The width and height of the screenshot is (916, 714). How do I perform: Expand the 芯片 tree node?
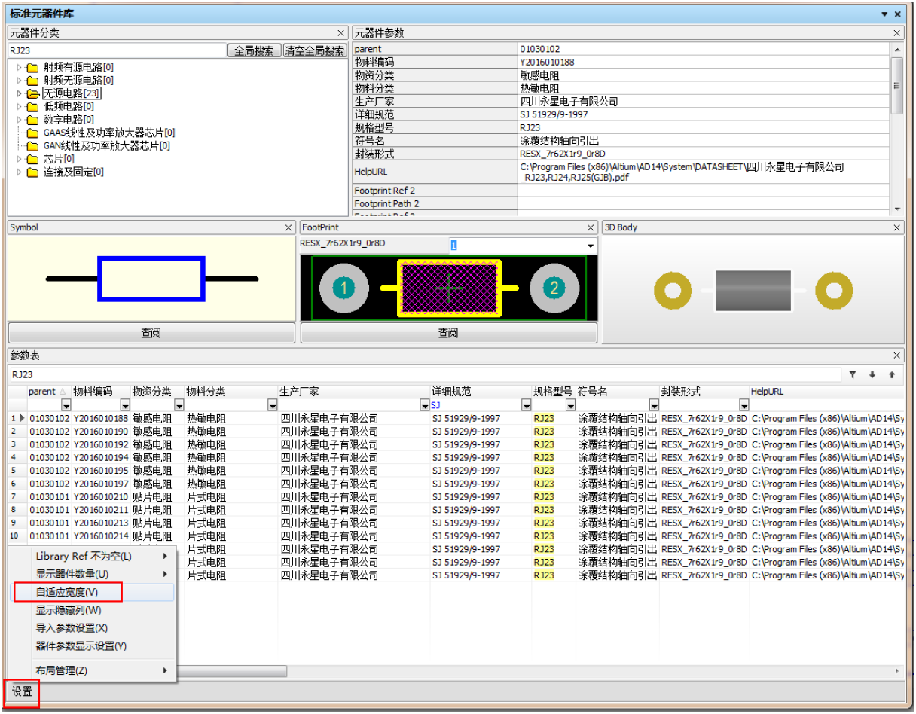(20, 159)
